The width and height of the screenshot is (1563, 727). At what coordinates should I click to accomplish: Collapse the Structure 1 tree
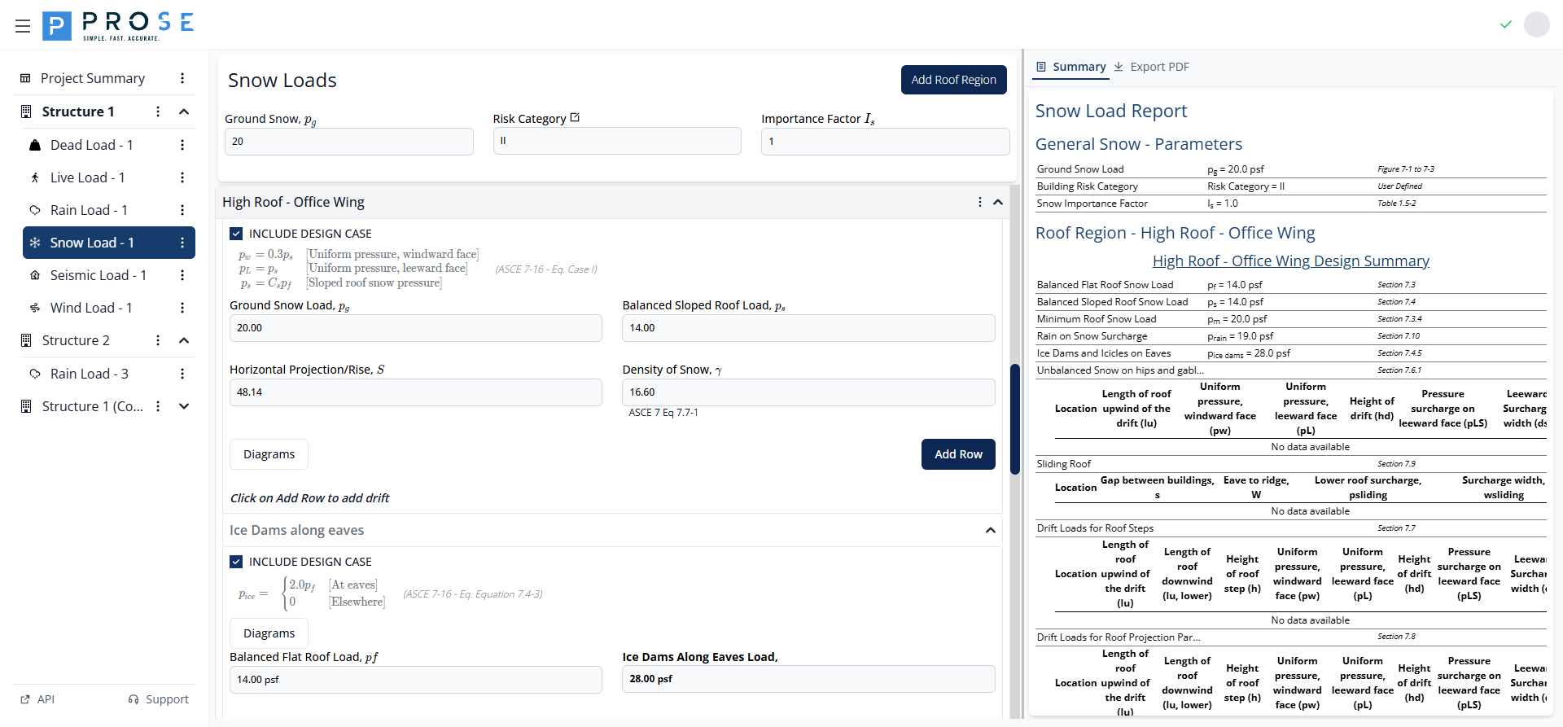coord(184,112)
